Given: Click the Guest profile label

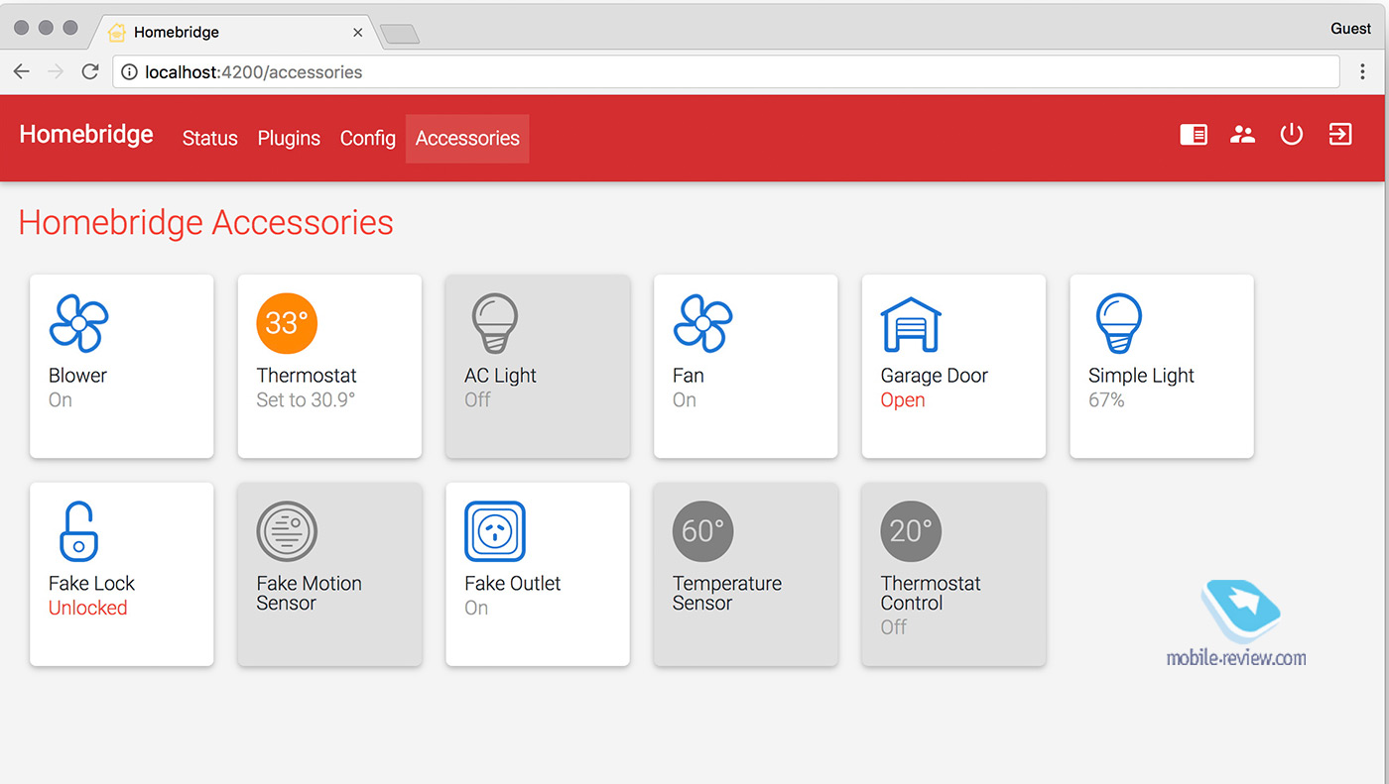Looking at the screenshot, I should [x=1350, y=29].
